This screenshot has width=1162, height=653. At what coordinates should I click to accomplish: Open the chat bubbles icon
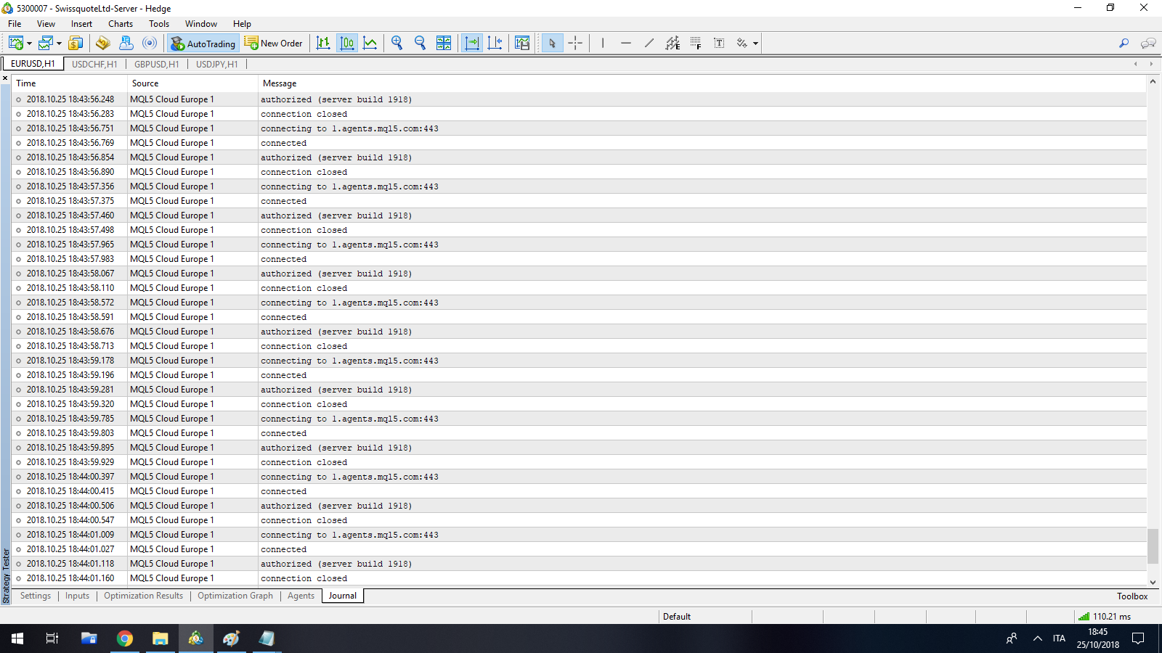tap(1148, 44)
